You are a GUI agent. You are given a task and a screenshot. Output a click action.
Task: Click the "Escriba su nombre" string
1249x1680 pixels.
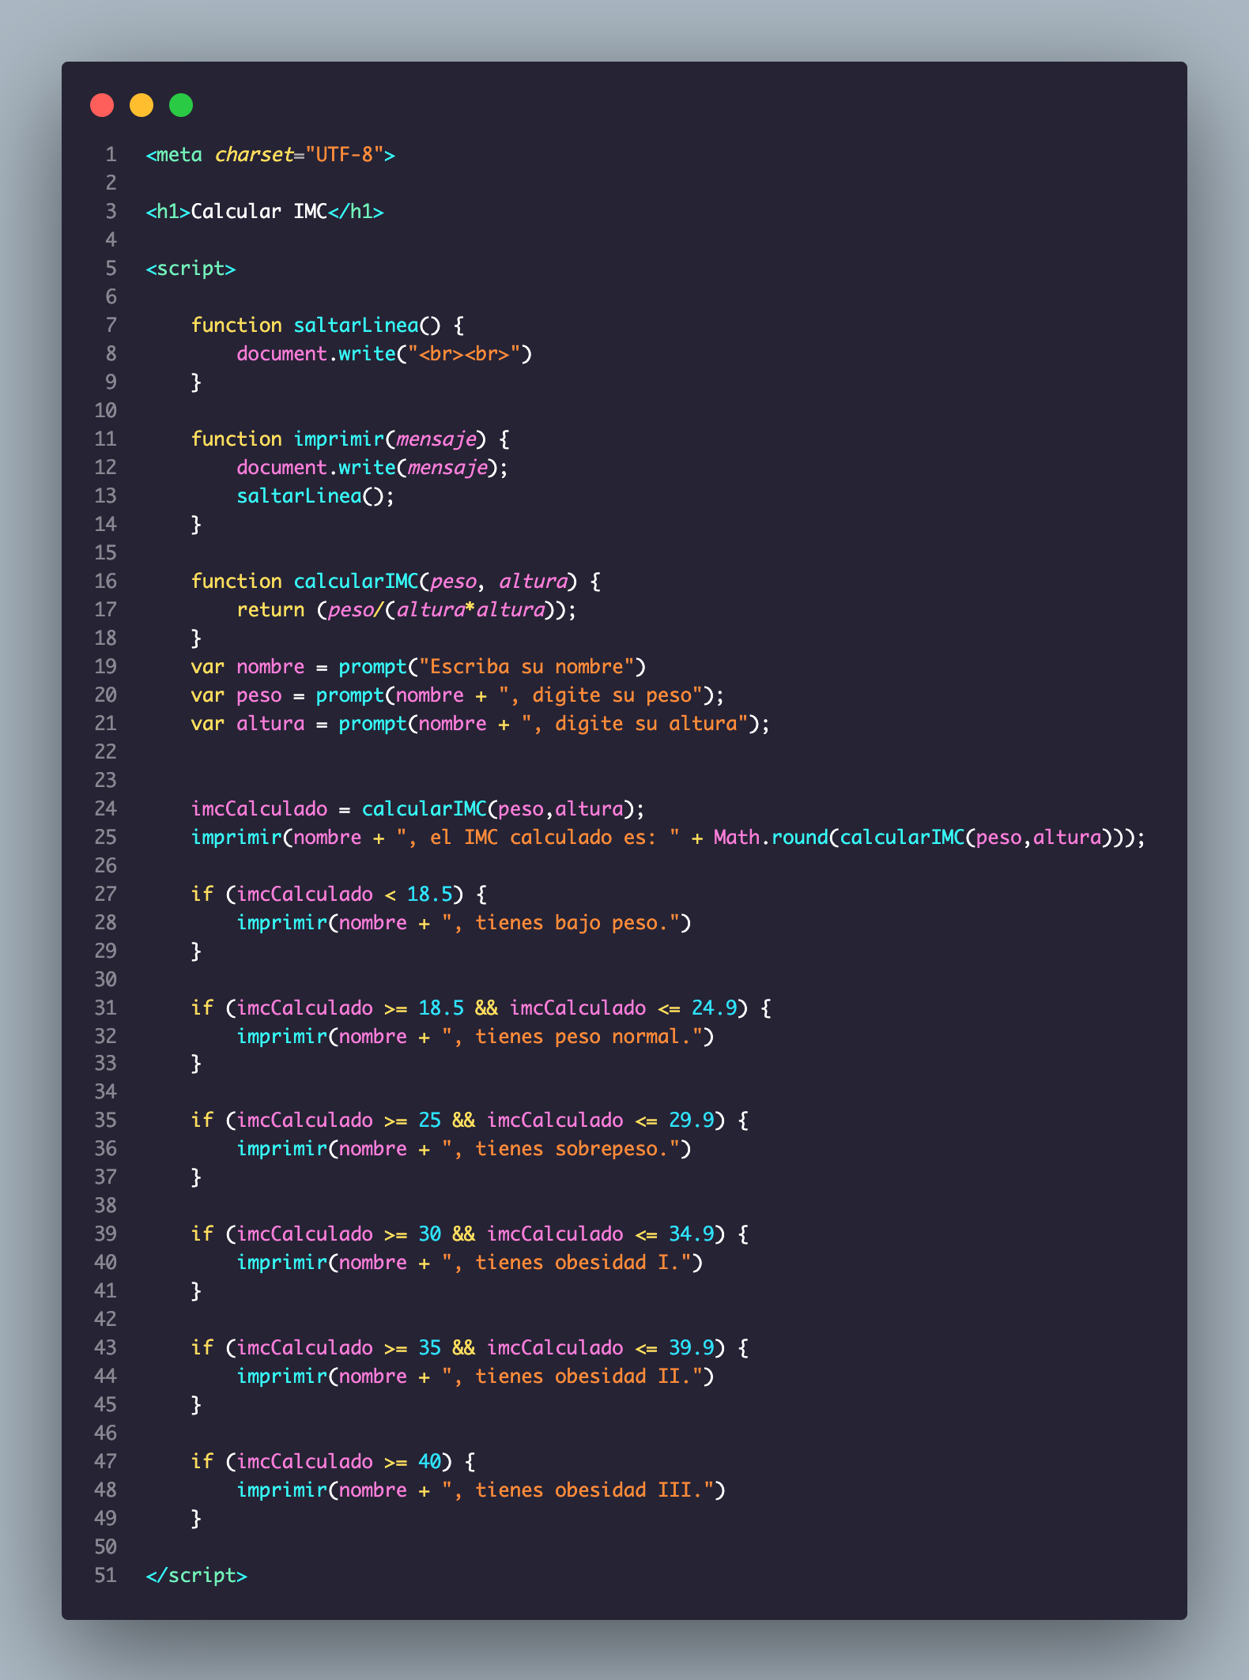click(526, 667)
